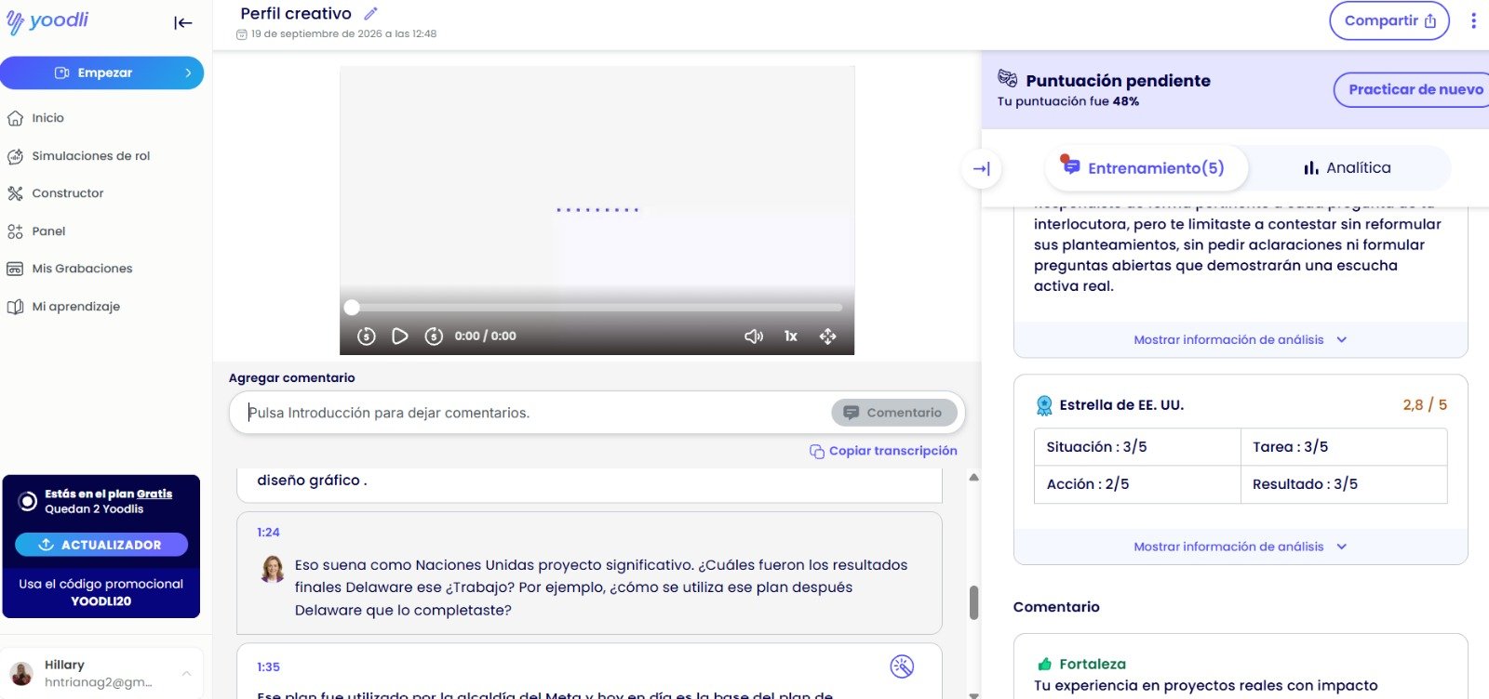Image resolution: width=1489 pixels, height=699 pixels.
Task: Switch to the Analítica tab
Action: [1347, 168]
